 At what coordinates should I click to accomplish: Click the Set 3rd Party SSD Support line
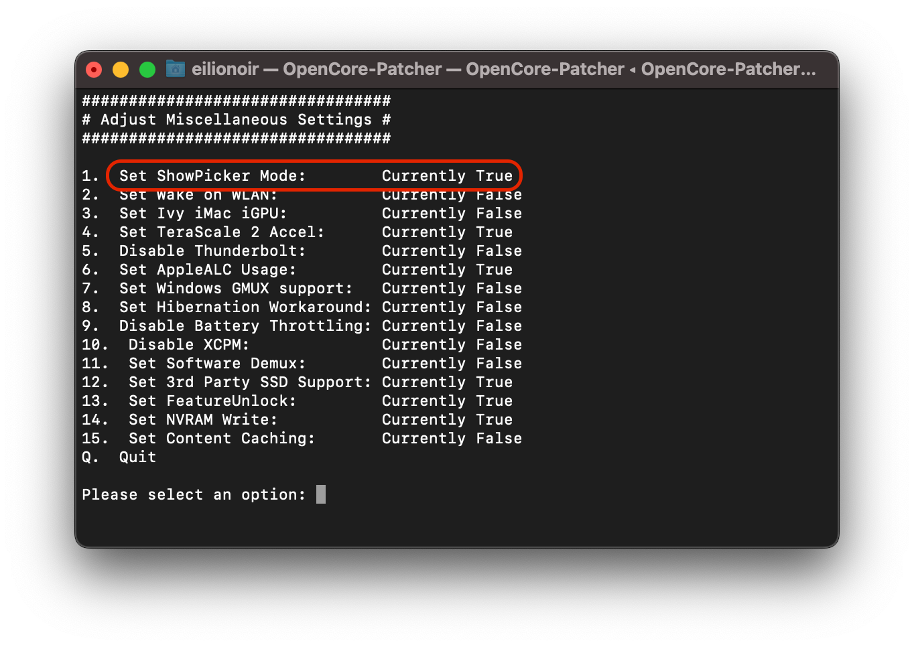(249, 382)
